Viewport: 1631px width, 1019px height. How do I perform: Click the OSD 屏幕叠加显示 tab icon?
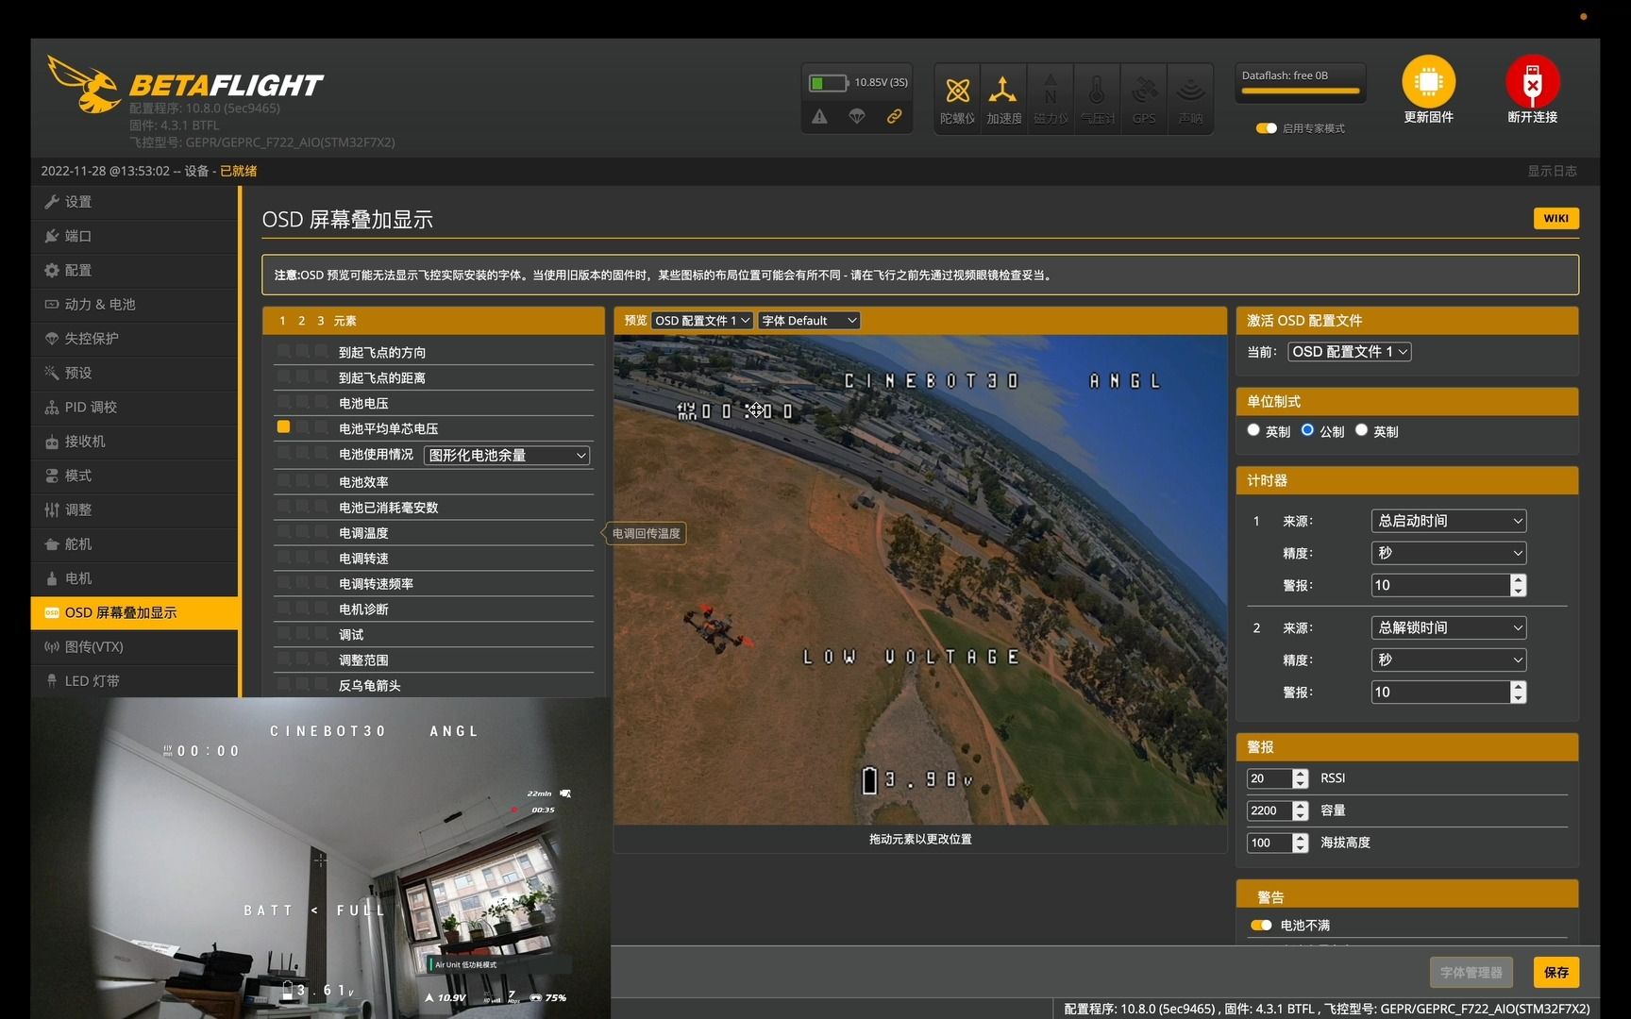(x=52, y=612)
